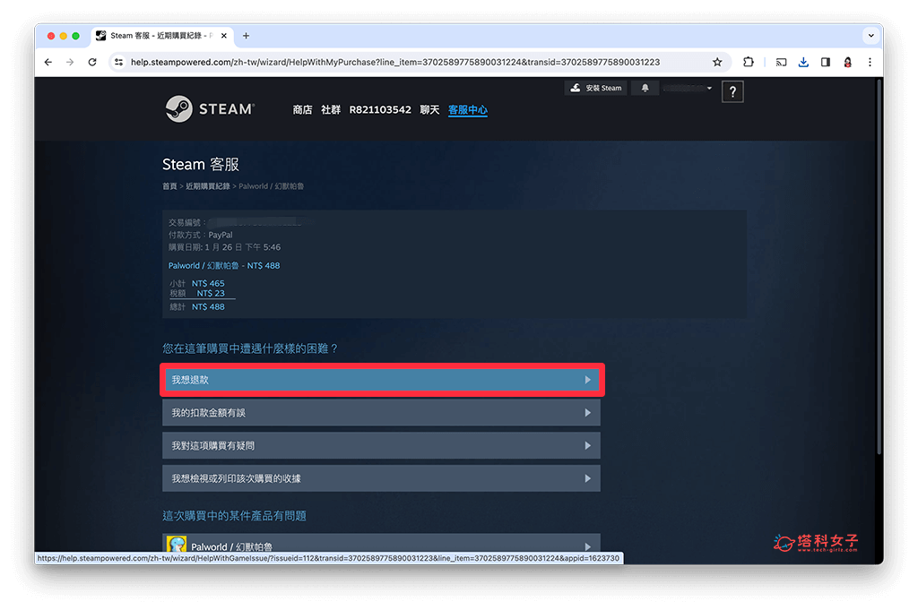
Task: Choose 我想檢視或列印該次購買的收據 option
Action: (x=381, y=478)
